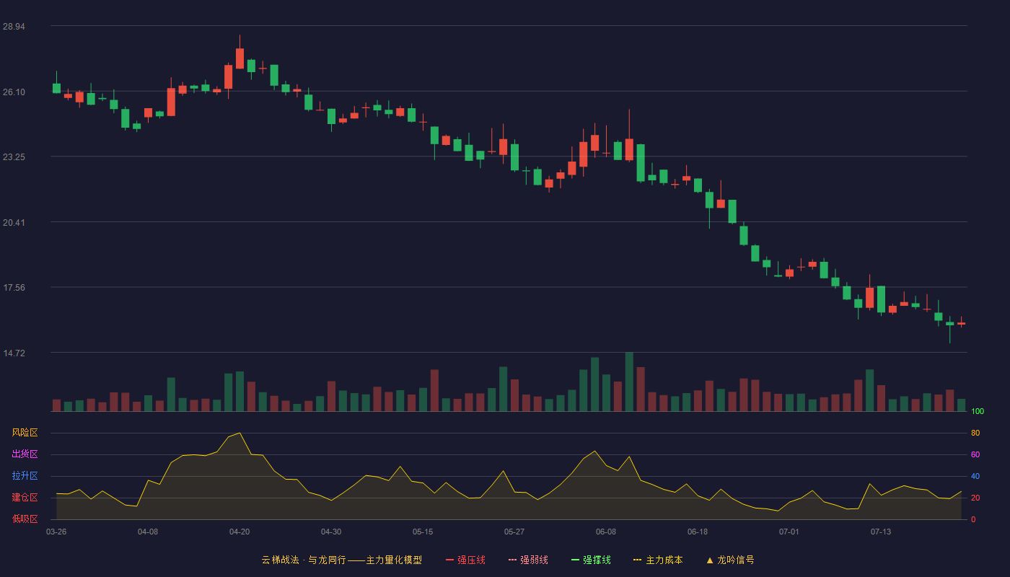Click the 03-26 date label
Image resolution: width=1010 pixels, height=577 pixels.
click(56, 532)
